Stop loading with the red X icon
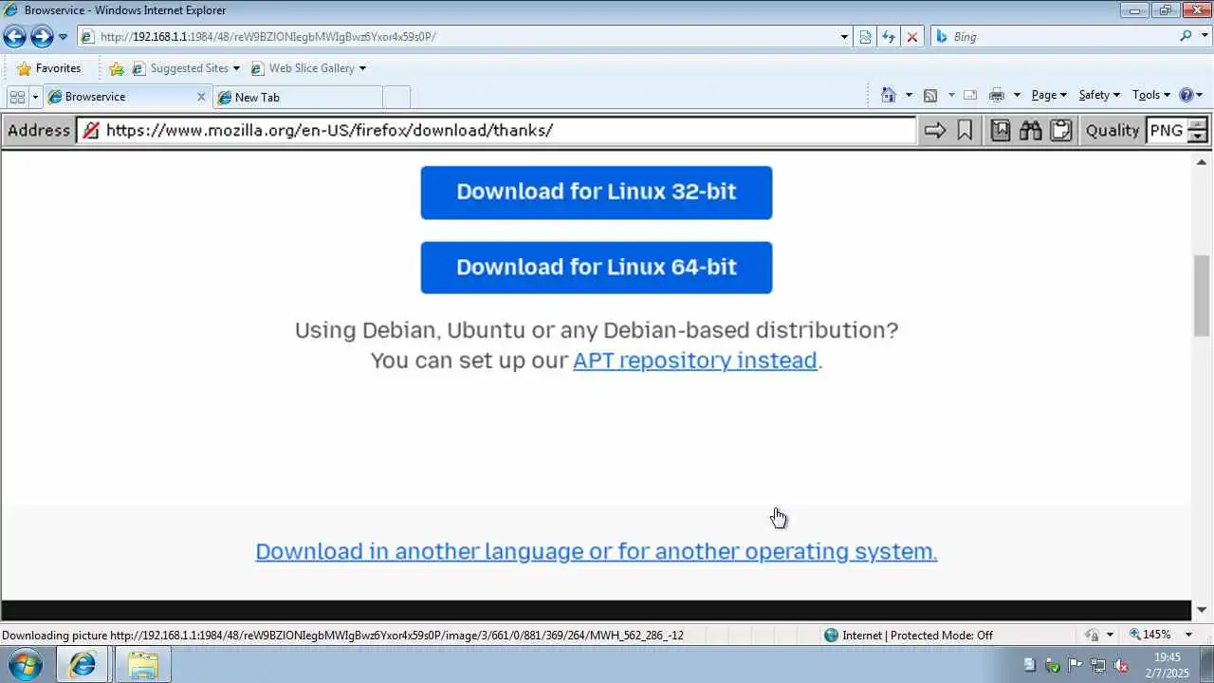This screenshot has height=683, width=1214. click(x=911, y=37)
